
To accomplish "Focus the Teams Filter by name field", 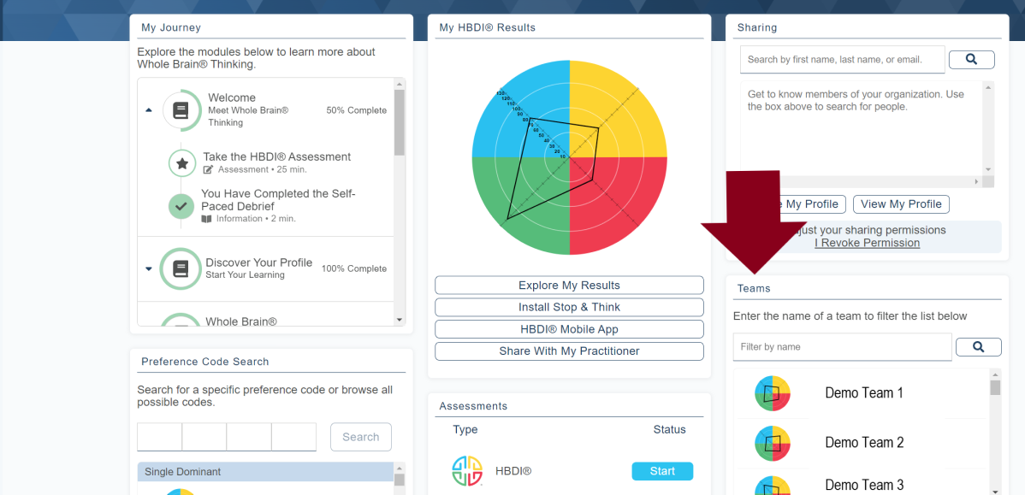I will click(842, 347).
